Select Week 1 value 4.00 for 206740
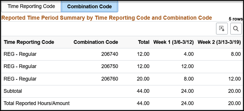Screen dimensions: 244x111 (x=189, y=54)
